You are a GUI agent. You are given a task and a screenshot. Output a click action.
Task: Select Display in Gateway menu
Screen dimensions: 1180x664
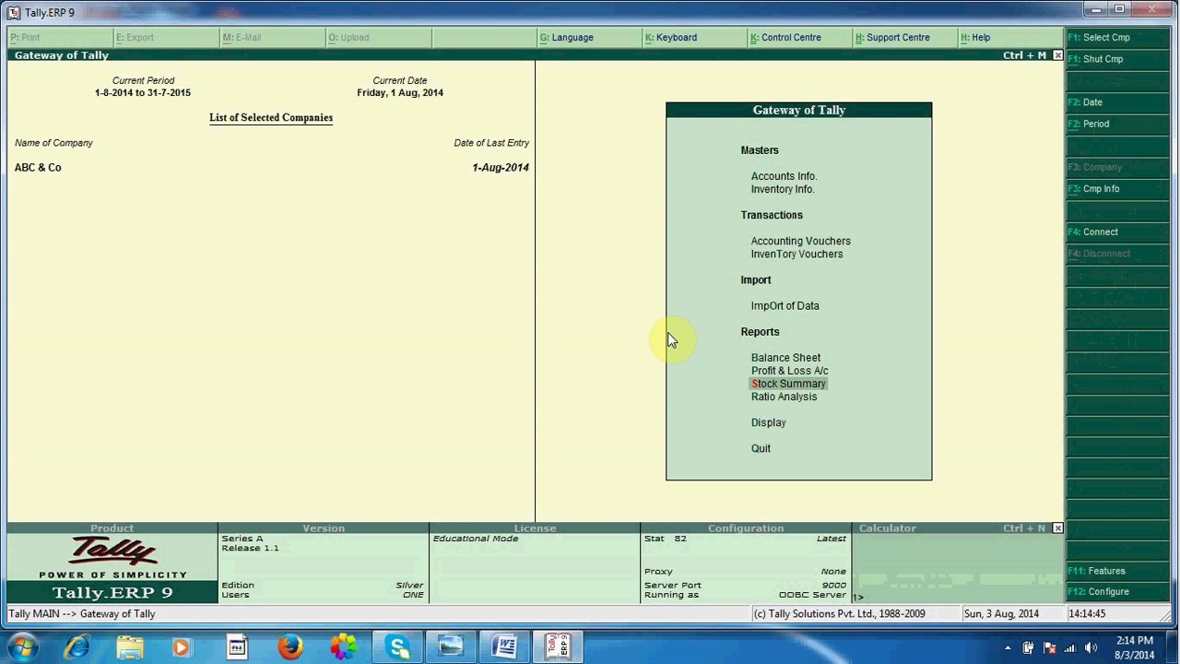click(768, 422)
